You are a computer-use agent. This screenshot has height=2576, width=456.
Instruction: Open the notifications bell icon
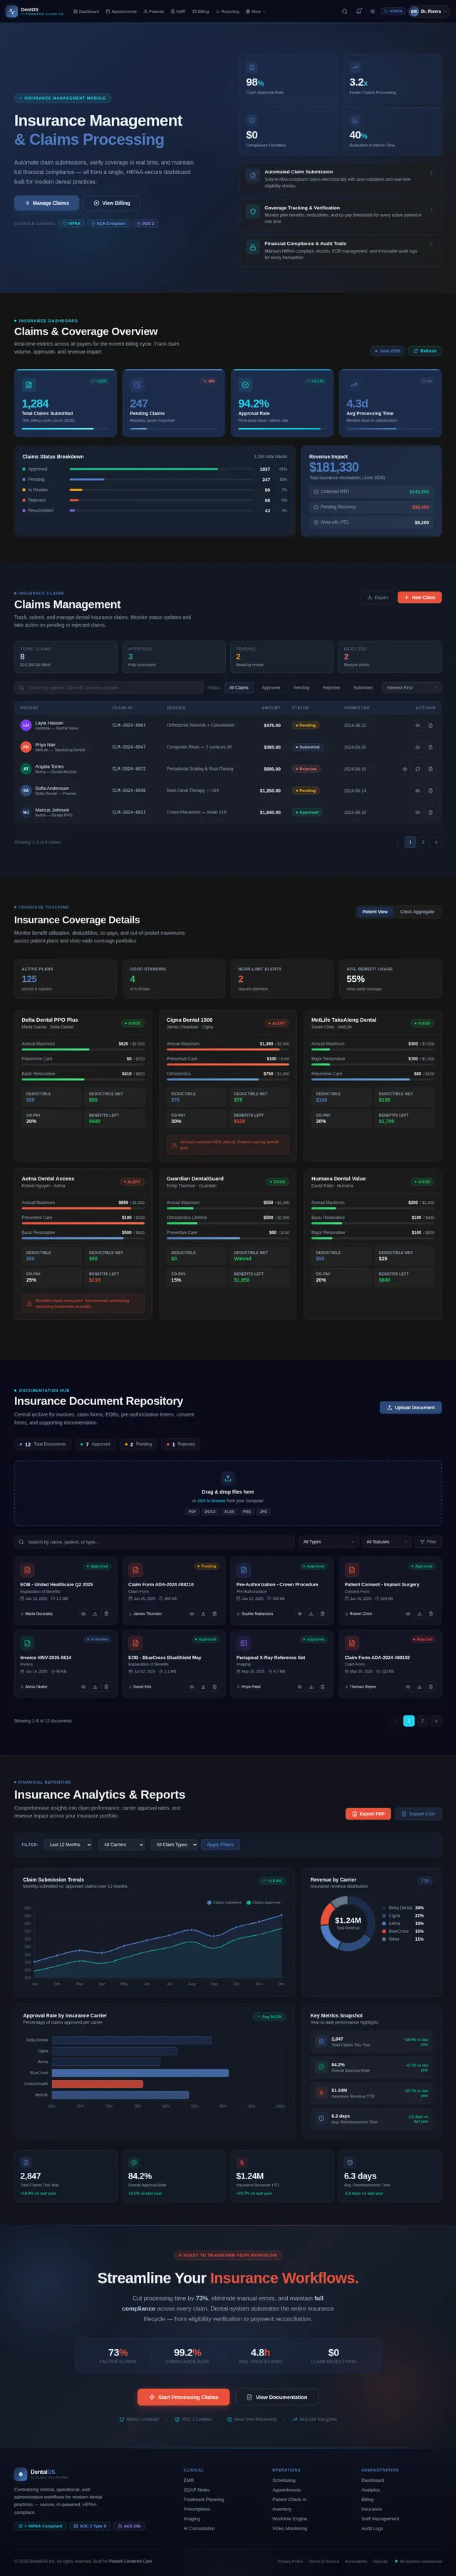click(359, 11)
